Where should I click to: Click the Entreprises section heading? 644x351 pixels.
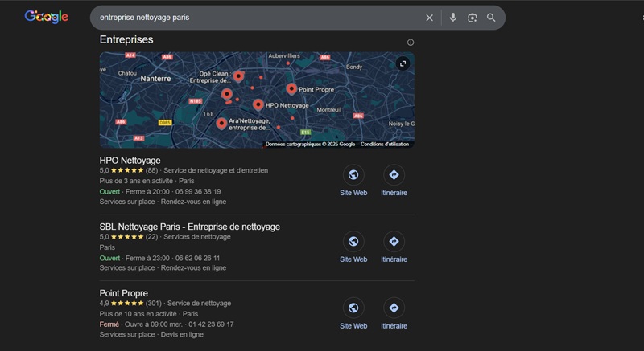coord(126,39)
